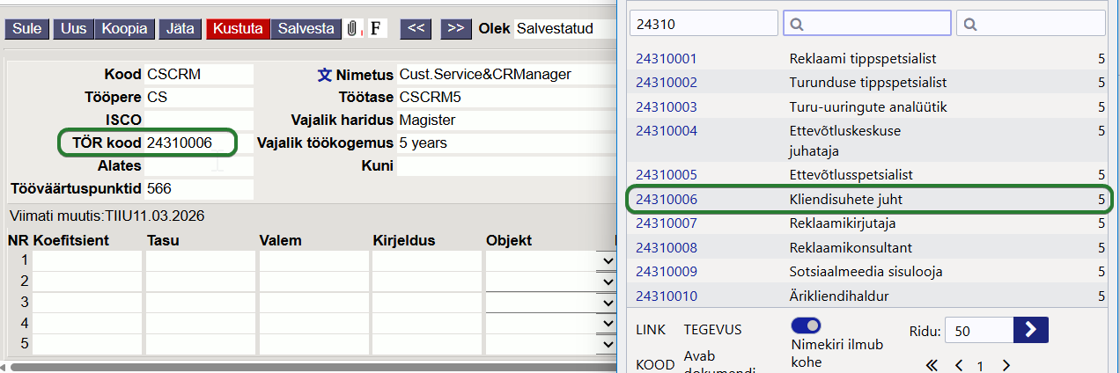The height and width of the screenshot is (373, 1120).
Task: Click the blue arrow button beside Ridu
Action: point(1031,330)
